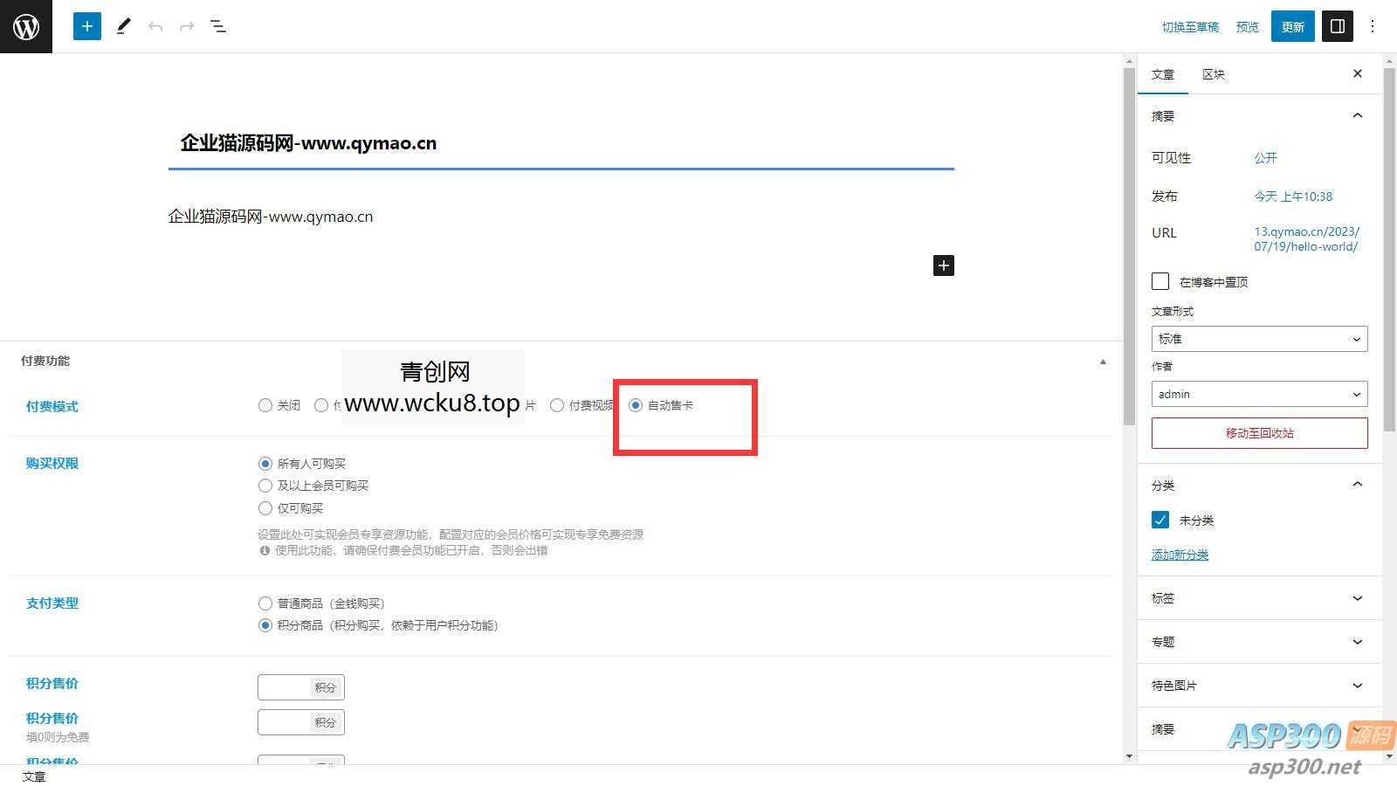Expand the 标签 panel
Viewport: 1397px width, 786px height.
(1259, 598)
